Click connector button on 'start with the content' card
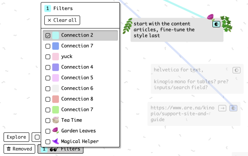This screenshot has height=156, width=248. [216, 24]
